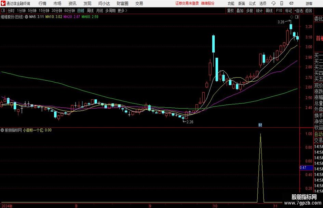Open the 公式 menu

pyautogui.click(x=252, y=3)
